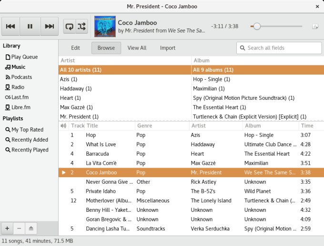Pause the playing song
Viewport: 324px width, 246px height.
point(30,27)
